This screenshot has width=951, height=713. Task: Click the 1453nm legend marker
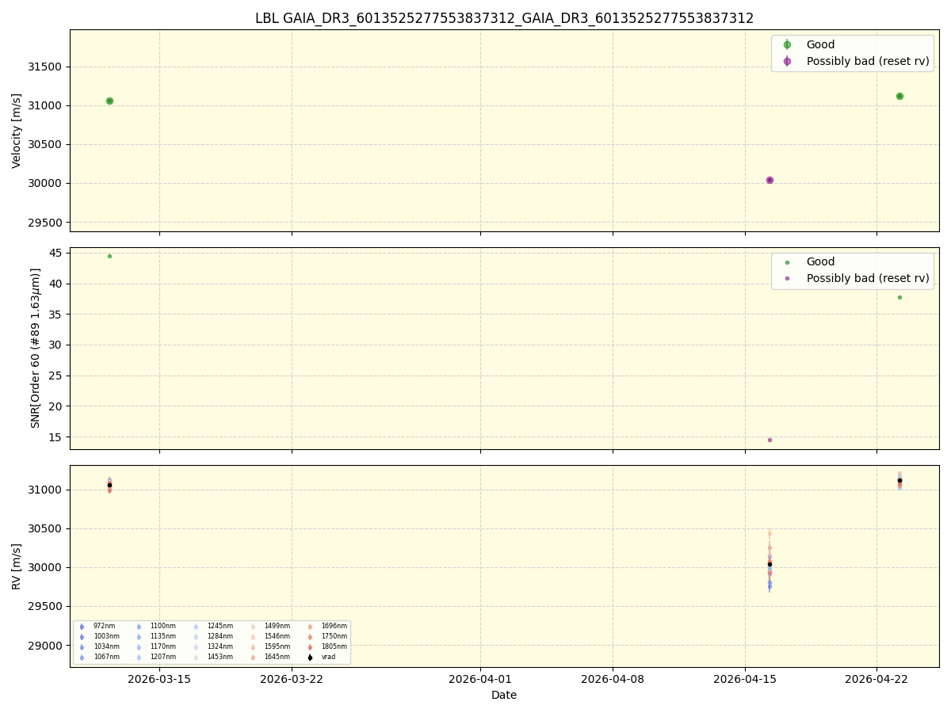196,658
